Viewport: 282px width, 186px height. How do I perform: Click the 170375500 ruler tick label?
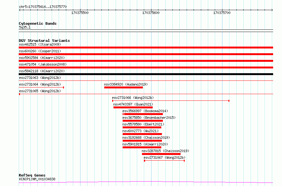(x=80, y=13)
